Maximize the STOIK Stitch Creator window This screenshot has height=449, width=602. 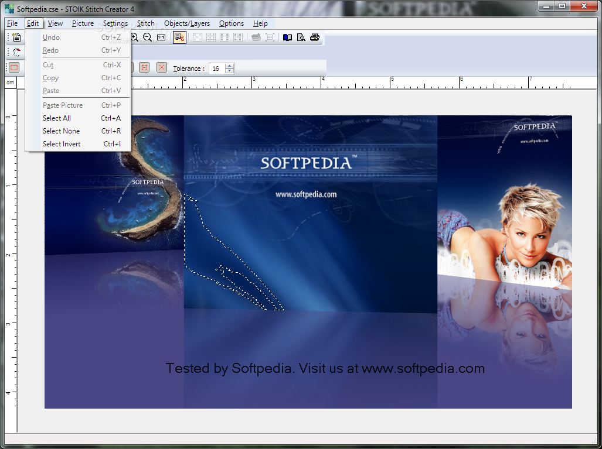coord(562,6)
